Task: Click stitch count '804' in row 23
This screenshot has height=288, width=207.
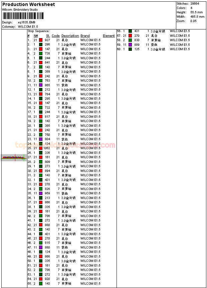Action: pyautogui.click(x=47, y=139)
